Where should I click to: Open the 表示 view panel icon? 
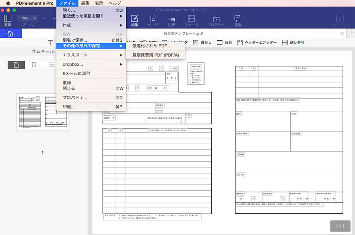7,19
